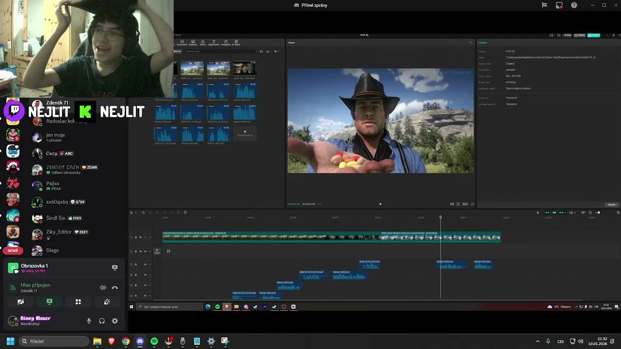The height and width of the screenshot is (349, 621).
Task: Click the Hledat taskbar search box
Action: tap(53, 341)
